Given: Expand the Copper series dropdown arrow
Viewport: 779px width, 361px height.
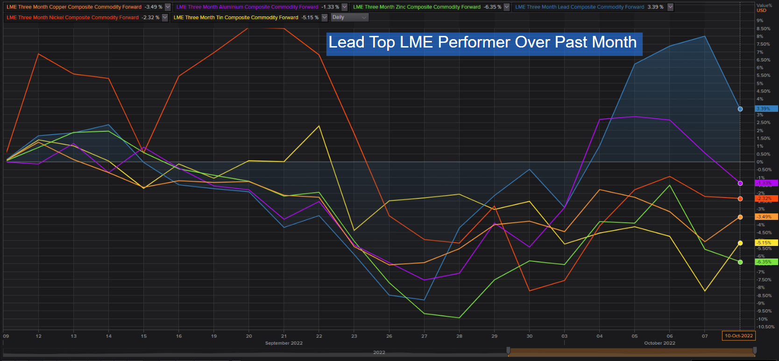Looking at the screenshot, I should point(168,7).
